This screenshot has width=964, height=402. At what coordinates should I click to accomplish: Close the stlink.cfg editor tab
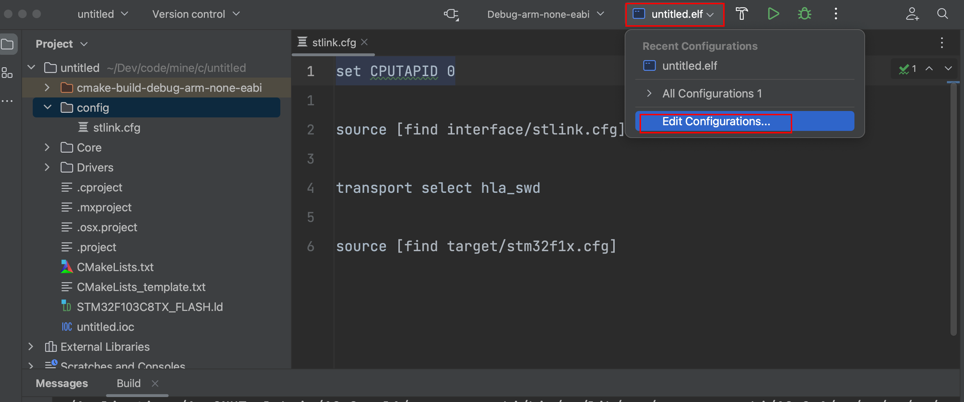pyautogui.click(x=364, y=42)
